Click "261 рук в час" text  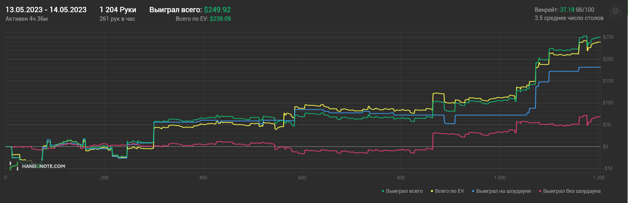click(x=118, y=19)
